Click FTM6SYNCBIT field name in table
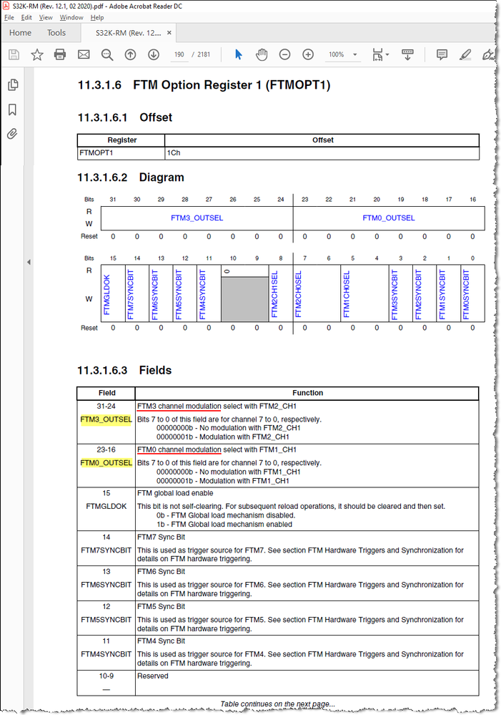501x715 pixels. click(x=106, y=585)
